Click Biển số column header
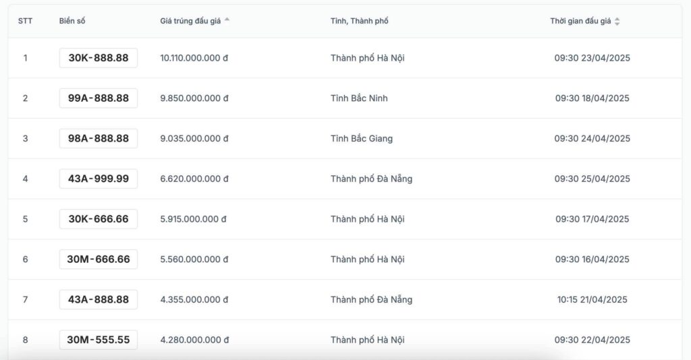This screenshot has width=691, height=360. point(72,21)
